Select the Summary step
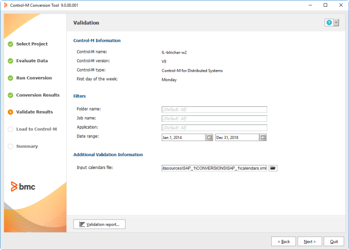The height and width of the screenshot is (250, 349). pos(27,146)
